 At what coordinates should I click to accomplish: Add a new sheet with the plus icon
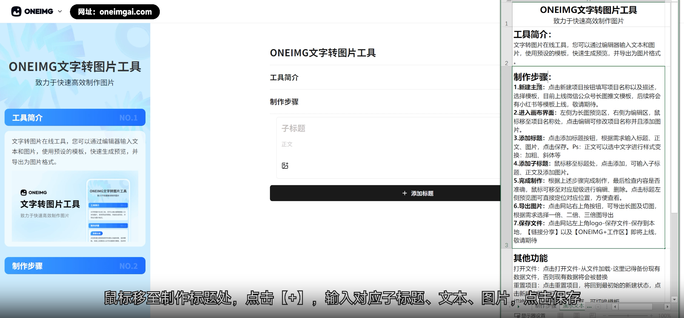[598, 307]
